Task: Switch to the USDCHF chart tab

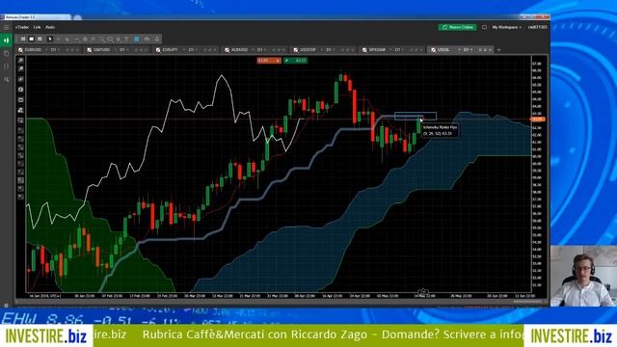Action: click(308, 50)
